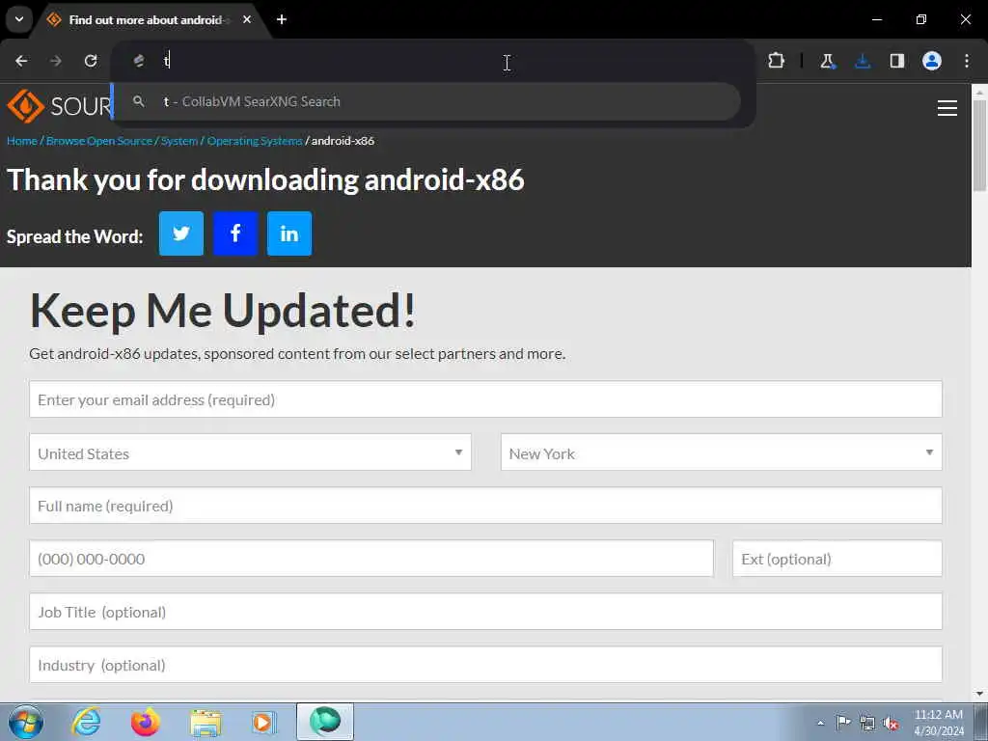This screenshot has width=988, height=741.
Task: Show the downloads tray
Action: (x=863, y=61)
